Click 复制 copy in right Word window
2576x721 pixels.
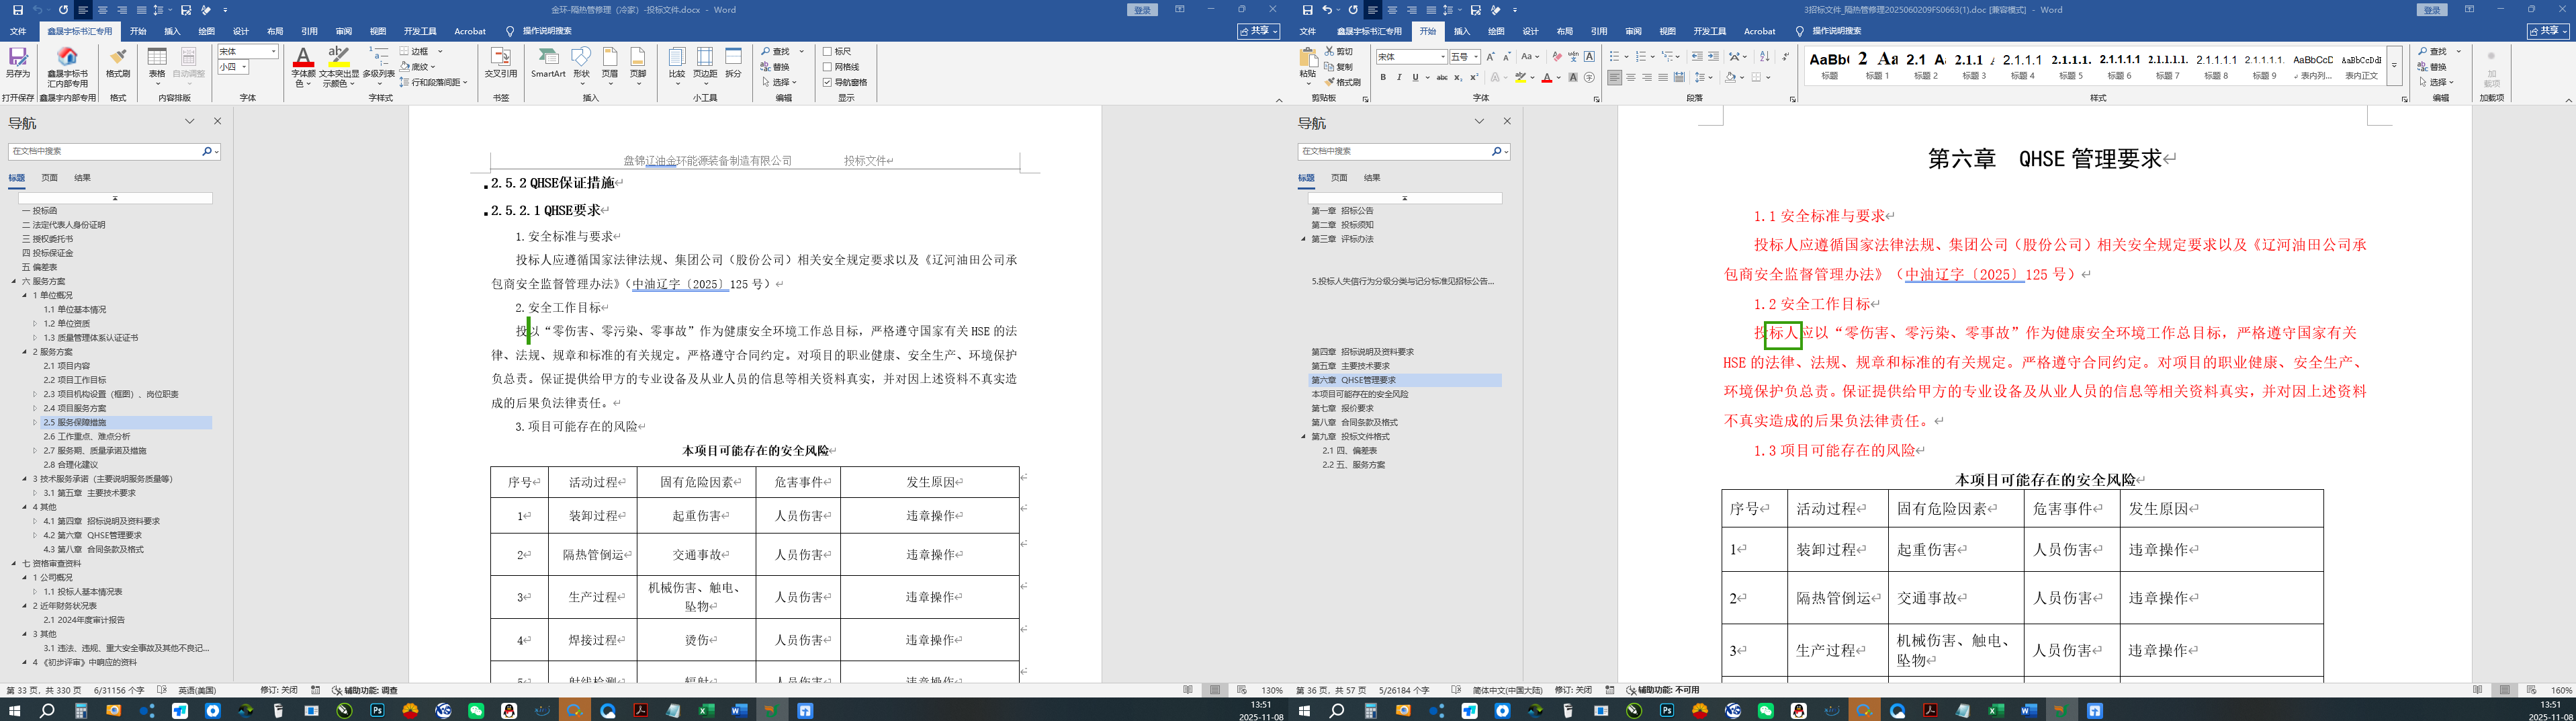pyautogui.click(x=1339, y=67)
